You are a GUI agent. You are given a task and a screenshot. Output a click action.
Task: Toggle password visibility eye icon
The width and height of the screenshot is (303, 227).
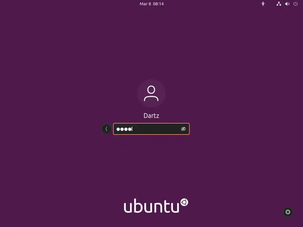click(183, 129)
